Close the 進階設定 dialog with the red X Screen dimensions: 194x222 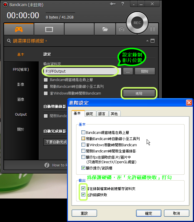coord(189,103)
